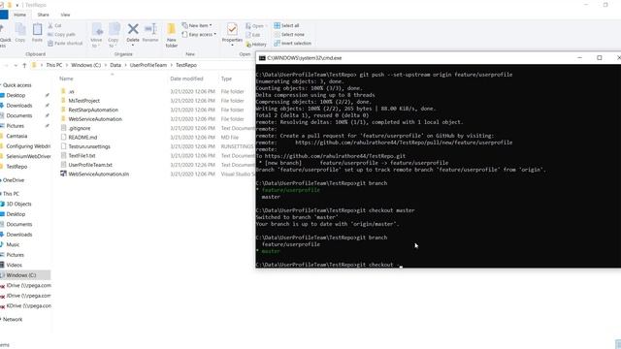Maximize the cmd.exe window
The image size is (621, 349).
click(x=600, y=58)
